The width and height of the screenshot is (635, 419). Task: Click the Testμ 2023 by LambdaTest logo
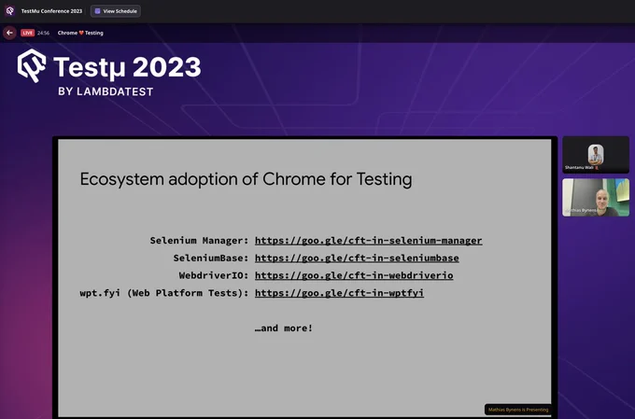(109, 73)
